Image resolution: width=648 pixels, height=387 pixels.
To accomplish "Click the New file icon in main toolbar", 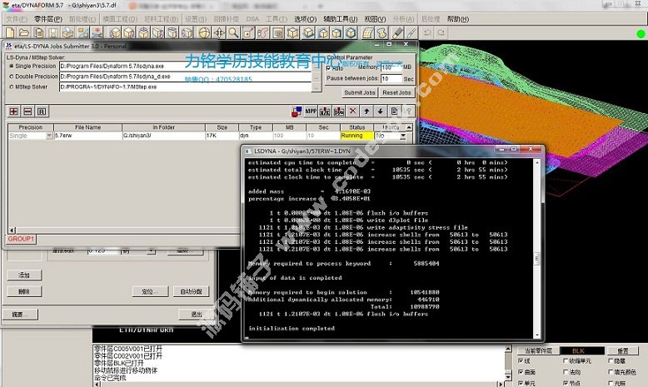I will click(10, 33).
